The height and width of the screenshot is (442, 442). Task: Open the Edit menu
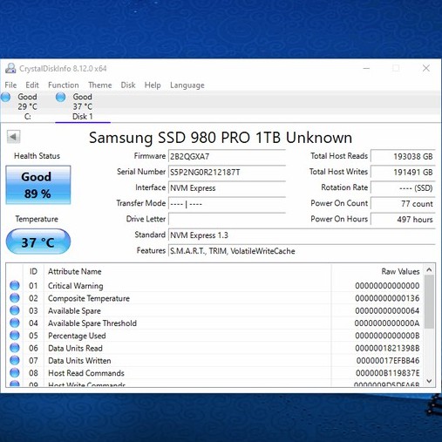pos(32,85)
